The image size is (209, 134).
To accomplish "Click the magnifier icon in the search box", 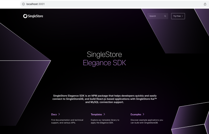I will pyautogui.click(x=165, y=16).
